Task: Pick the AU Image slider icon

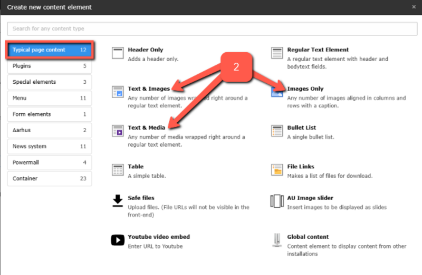Action: [277, 201]
